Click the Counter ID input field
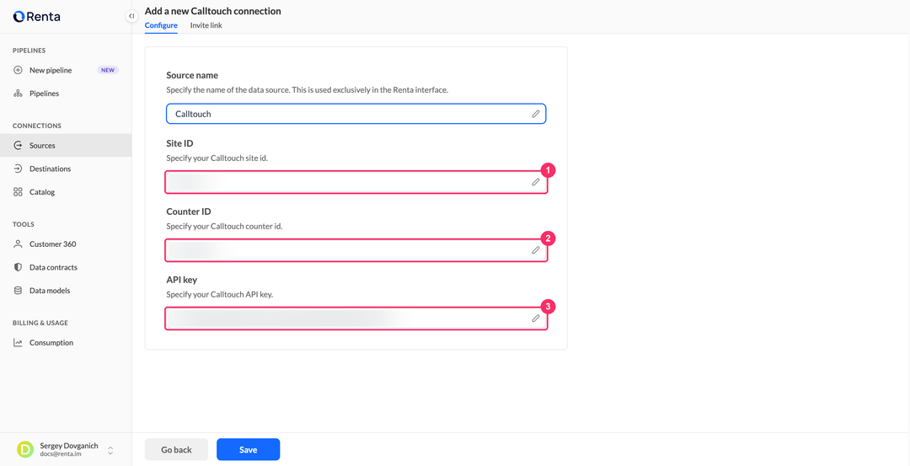The width and height of the screenshot is (910, 466). click(356, 250)
